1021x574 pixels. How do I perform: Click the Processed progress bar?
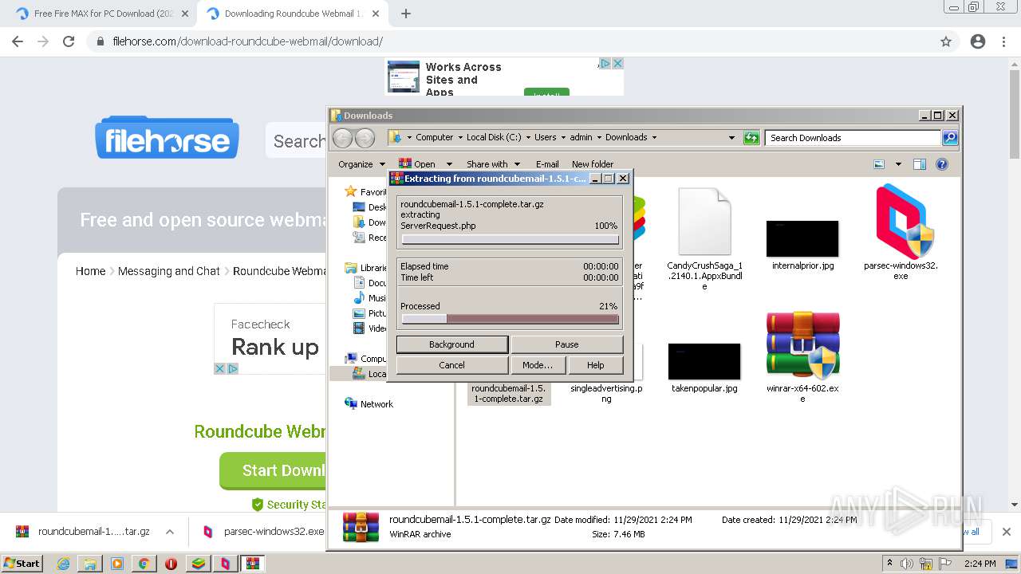click(510, 319)
